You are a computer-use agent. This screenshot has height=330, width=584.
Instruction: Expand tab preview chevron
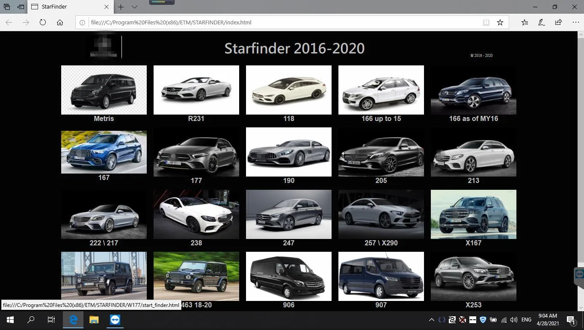pyautogui.click(x=134, y=7)
